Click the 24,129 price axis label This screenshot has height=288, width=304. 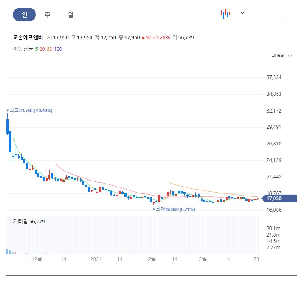coord(274,160)
